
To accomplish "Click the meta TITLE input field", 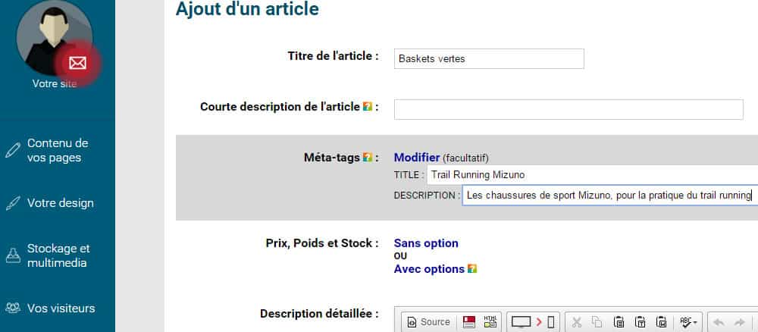I will point(592,175).
